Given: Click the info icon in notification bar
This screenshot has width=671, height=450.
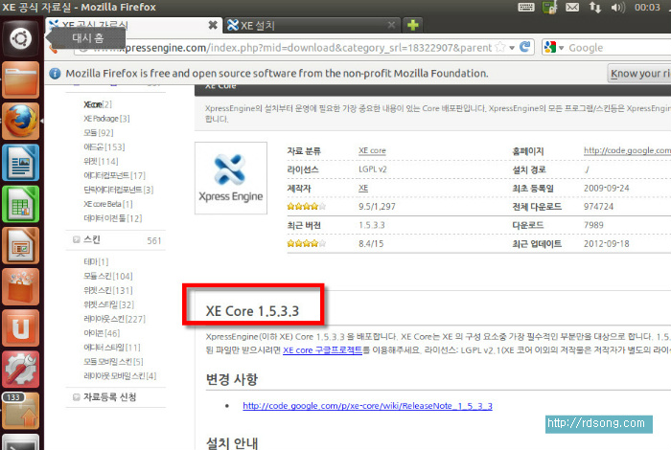Looking at the screenshot, I should [55, 74].
